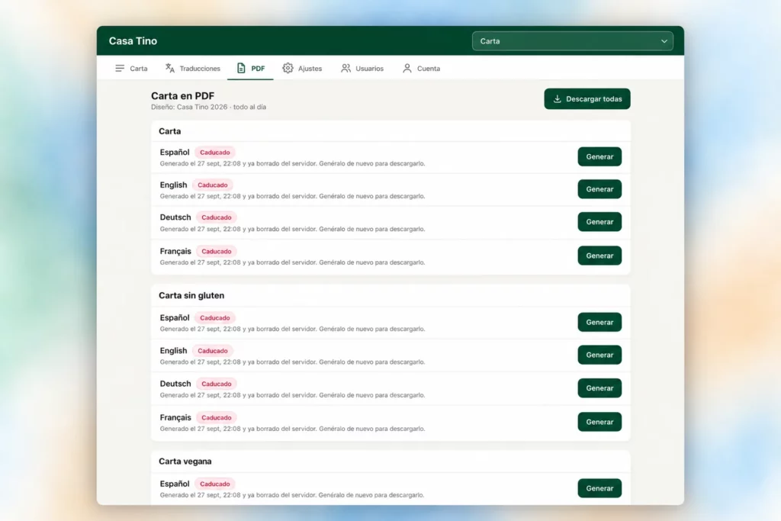
Task: Click the Français label in Carta sin gluten
Action: (175, 417)
